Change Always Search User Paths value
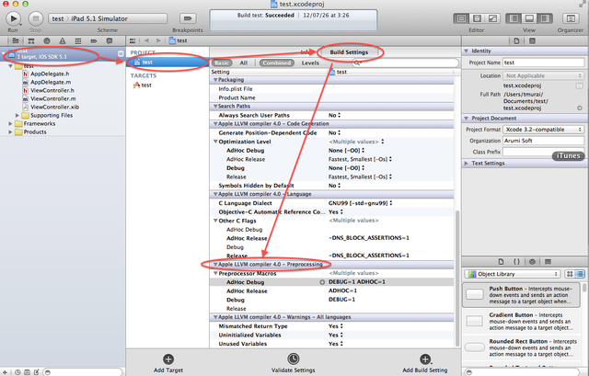Viewport: 589px width, 376px height. click(335, 115)
